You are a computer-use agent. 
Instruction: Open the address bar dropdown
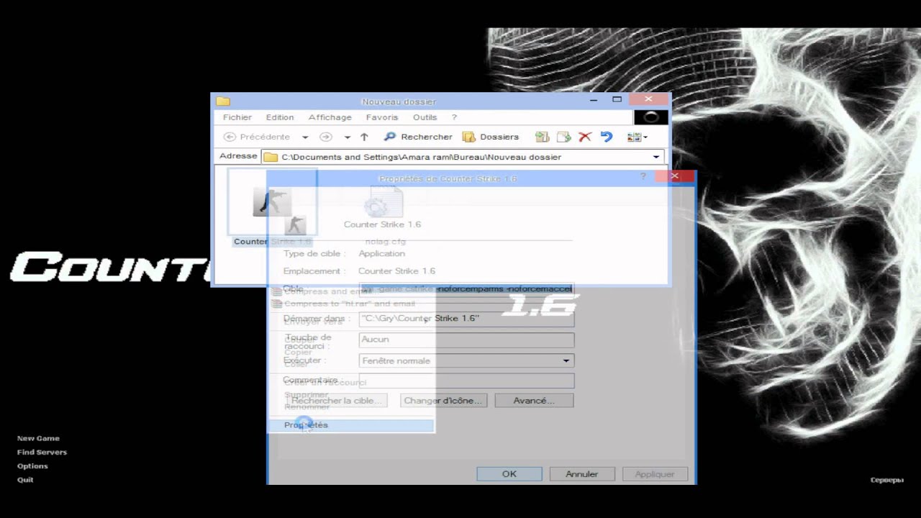point(656,157)
